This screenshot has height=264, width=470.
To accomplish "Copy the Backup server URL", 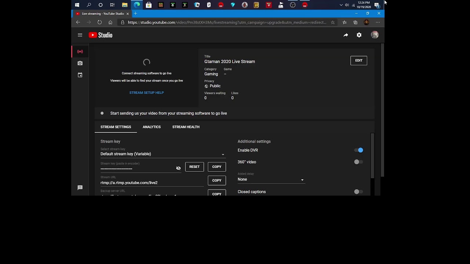I will [x=217, y=193].
